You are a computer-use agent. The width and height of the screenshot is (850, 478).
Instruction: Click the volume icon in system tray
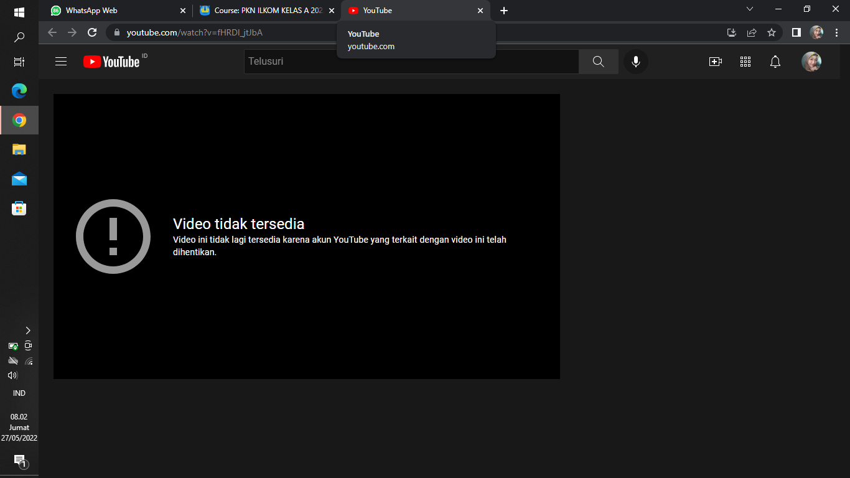[12, 375]
